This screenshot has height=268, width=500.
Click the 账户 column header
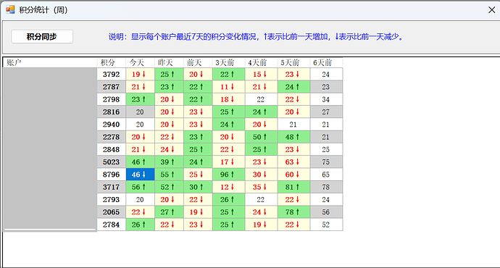(50, 62)
